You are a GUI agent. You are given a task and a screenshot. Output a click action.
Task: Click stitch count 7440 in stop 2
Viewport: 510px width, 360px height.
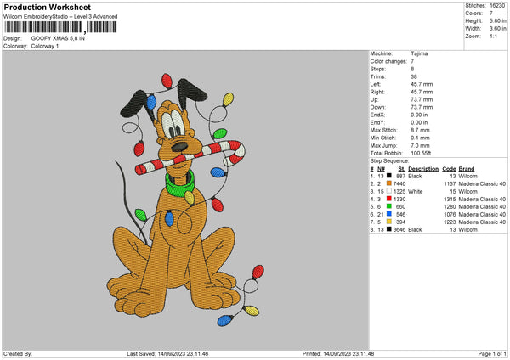pos(399,183)
